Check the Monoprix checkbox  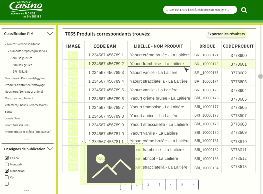coord(7,164)
